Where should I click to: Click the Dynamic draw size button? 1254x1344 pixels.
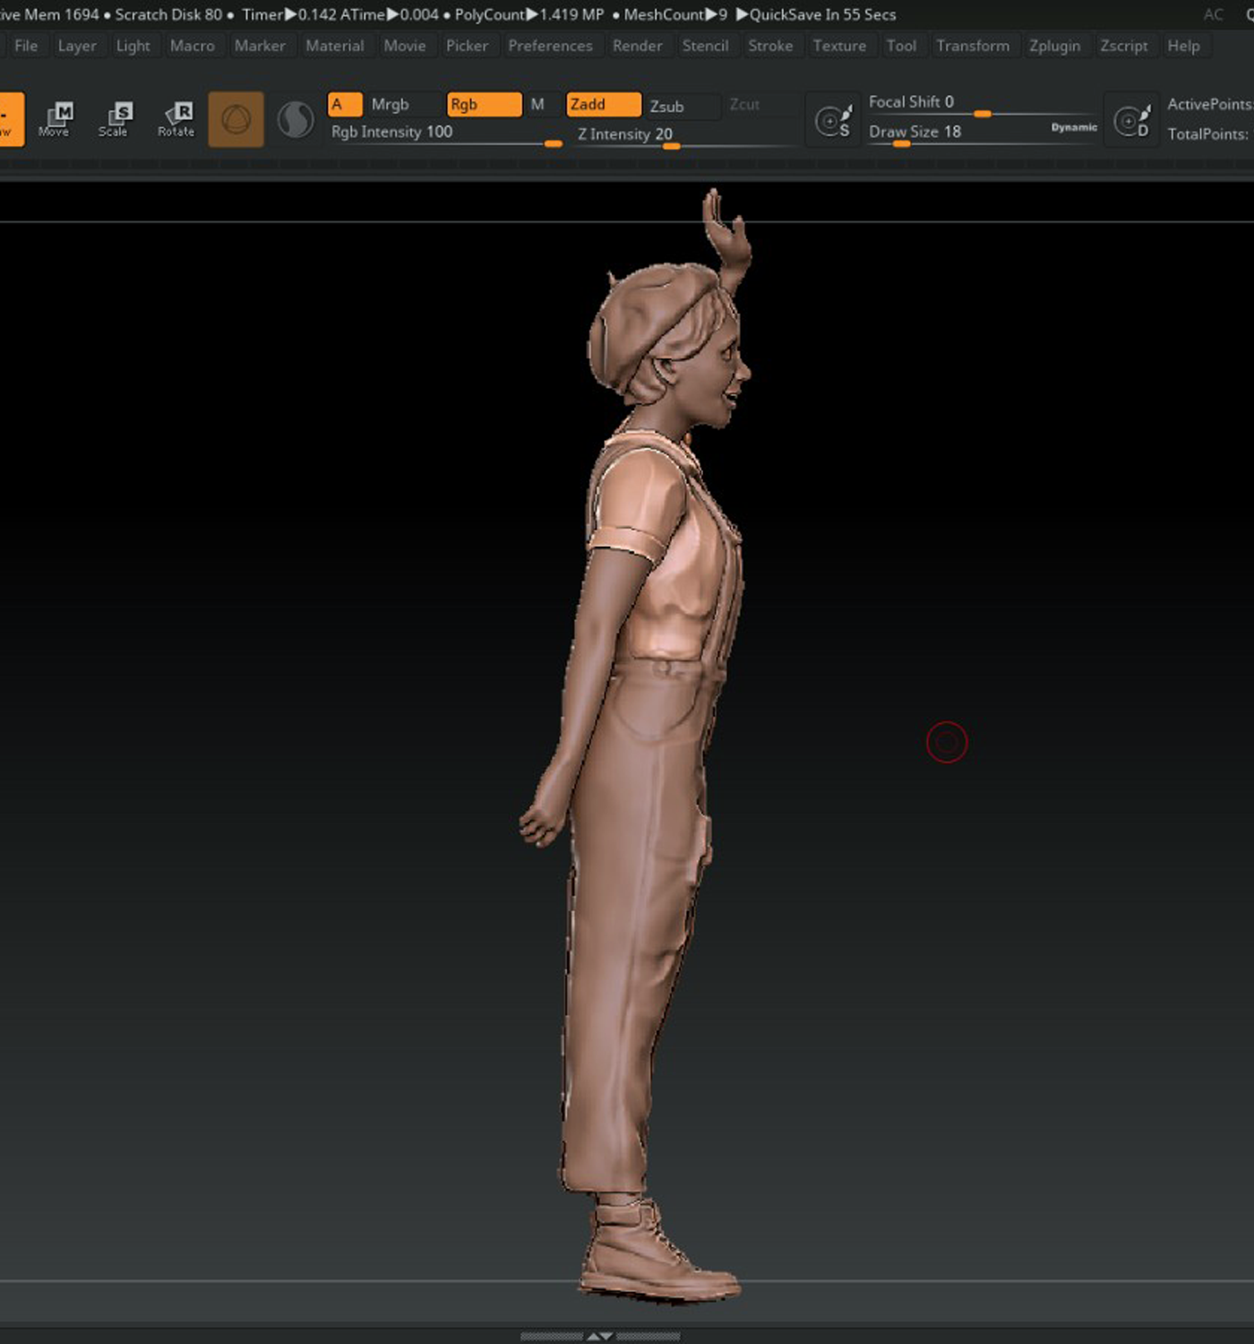click(x=1073, y=127)
